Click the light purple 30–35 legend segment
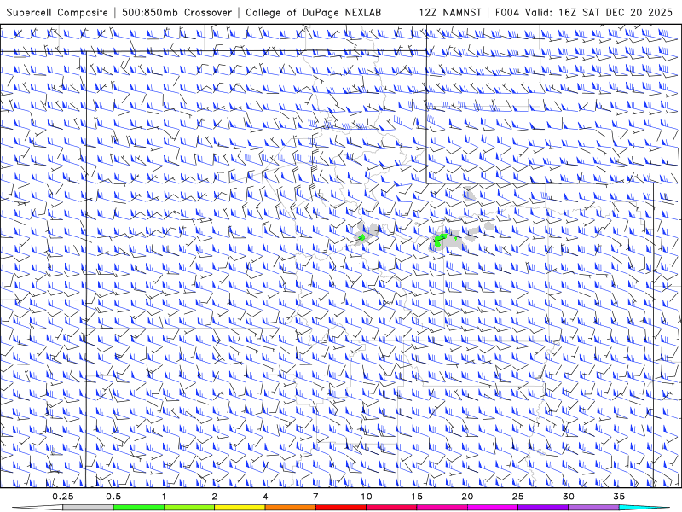Viewport: 682px width, 512px height. pos(593,508)
